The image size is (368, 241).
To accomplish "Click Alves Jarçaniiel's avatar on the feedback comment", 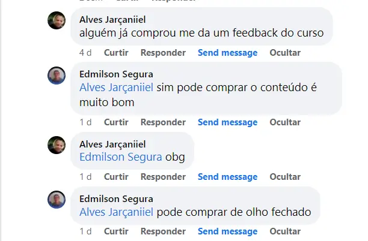I will [57, 20].
